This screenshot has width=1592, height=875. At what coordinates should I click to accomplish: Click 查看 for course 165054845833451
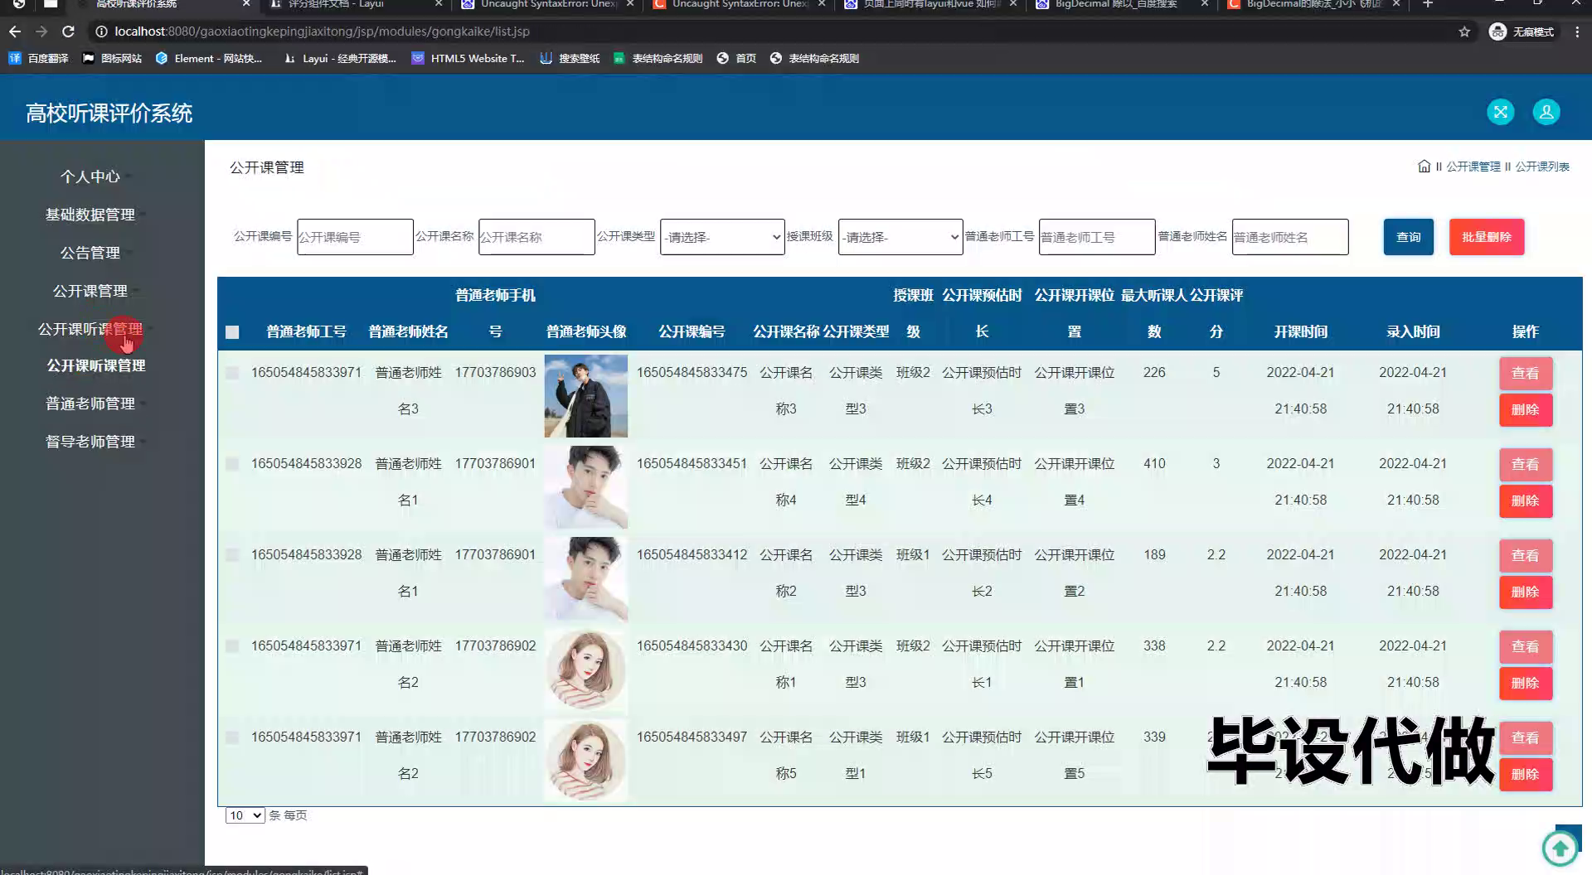(1526, 465)
